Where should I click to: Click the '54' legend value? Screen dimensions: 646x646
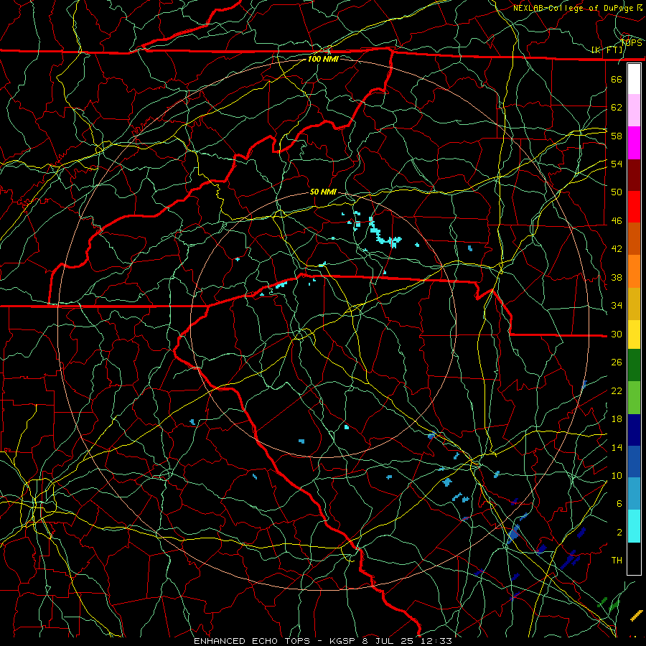617,164
